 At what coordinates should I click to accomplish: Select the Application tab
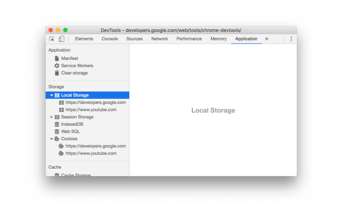click(246, 39)
